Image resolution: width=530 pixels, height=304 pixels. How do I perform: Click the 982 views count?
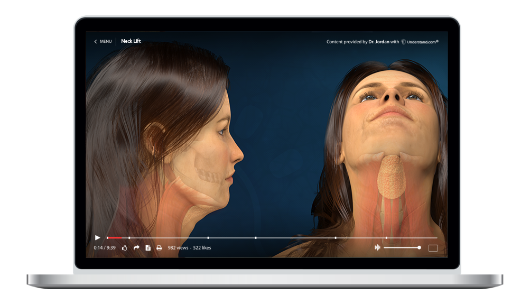tap(178, 248)
